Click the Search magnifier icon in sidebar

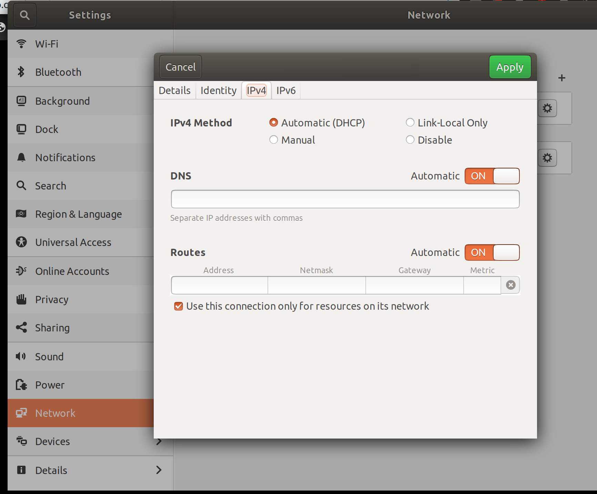(x=21, y=186)
